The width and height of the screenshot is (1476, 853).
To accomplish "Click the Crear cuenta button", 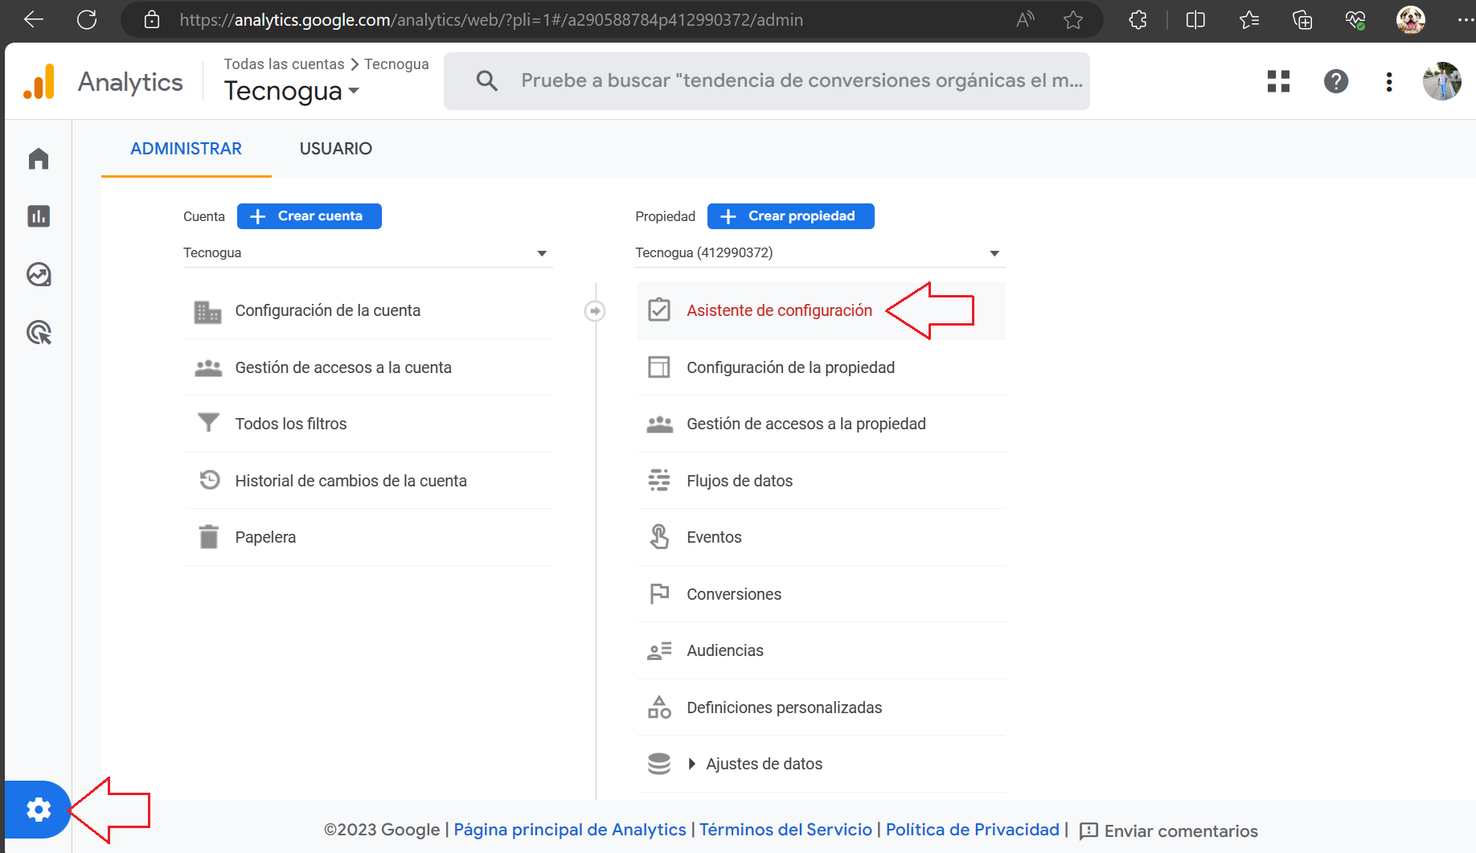I will tap(309, 216).
